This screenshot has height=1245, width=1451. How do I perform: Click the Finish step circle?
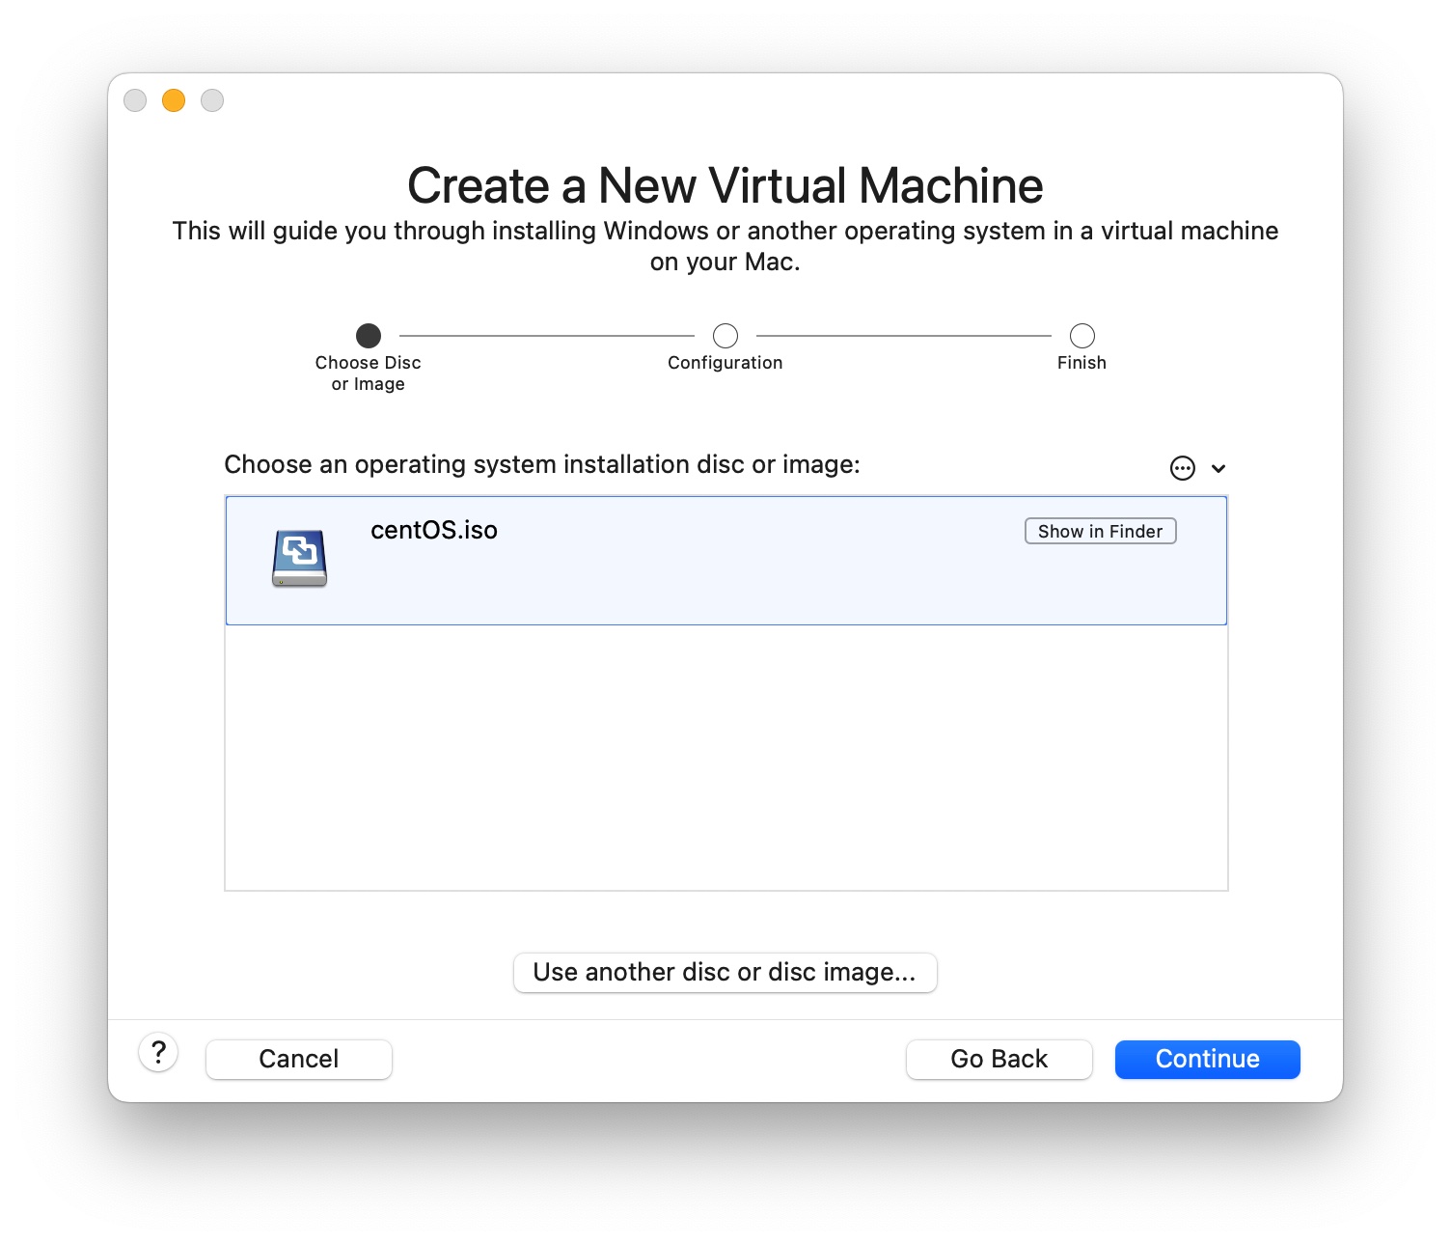point(1082,335)
